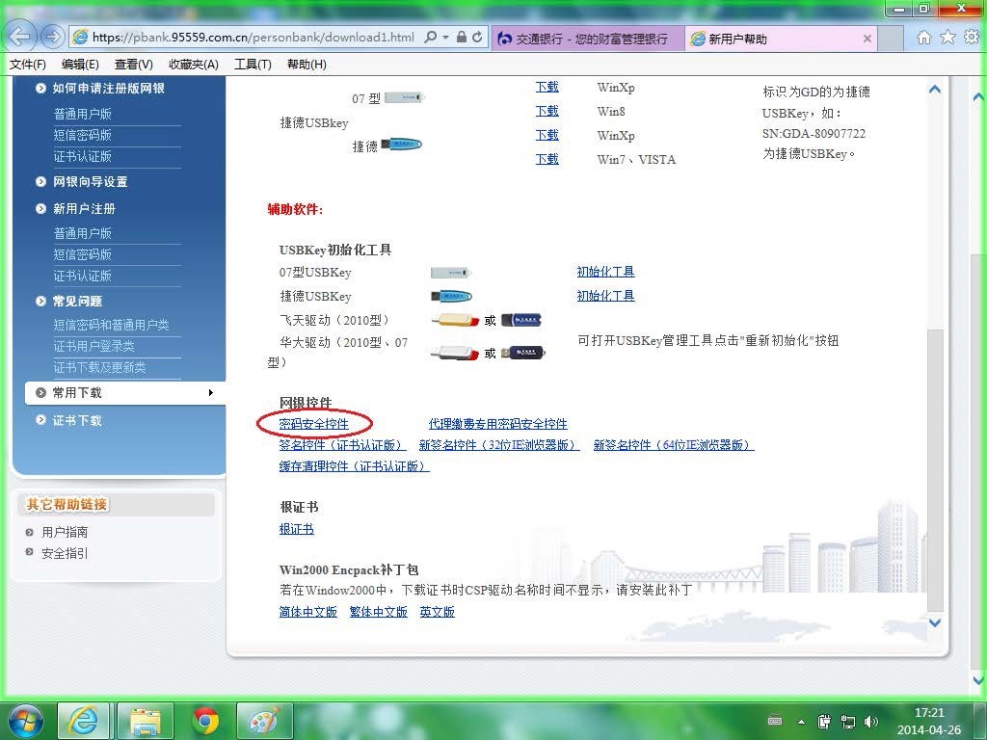Open 新签名控件（64位IE浏览器版） link
The width and height of the screenshot is (987, 740).
coord(674,445)
